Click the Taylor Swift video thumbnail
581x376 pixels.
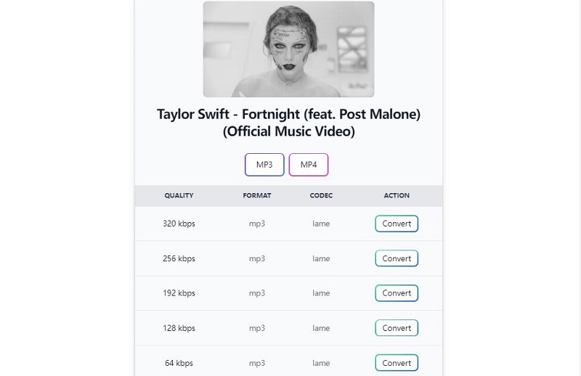click(288, 49)
